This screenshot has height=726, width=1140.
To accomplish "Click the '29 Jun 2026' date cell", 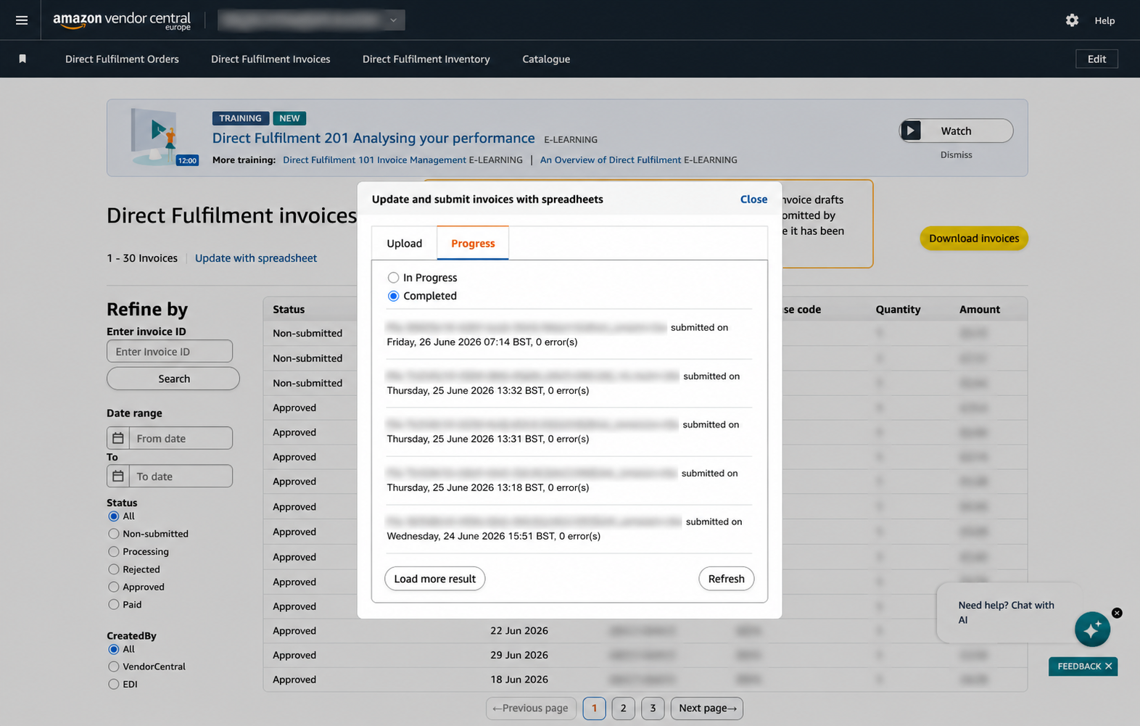I will tap(519, 655).
